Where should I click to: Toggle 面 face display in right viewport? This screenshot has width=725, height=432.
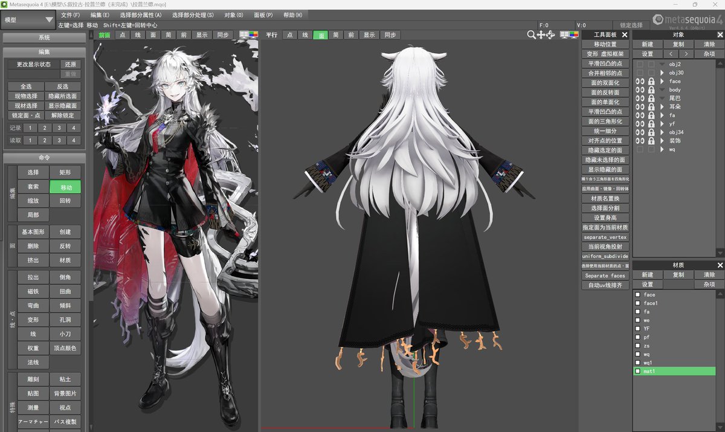coord(320,35)
